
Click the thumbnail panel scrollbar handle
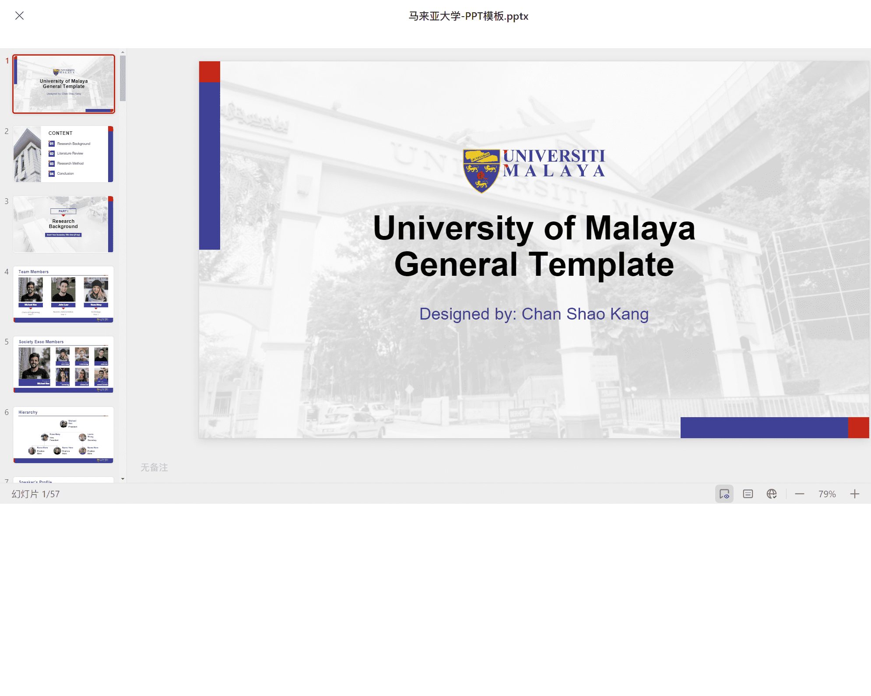(x=123, y=78)
